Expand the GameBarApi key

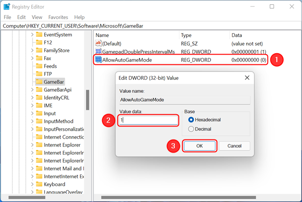32,90
